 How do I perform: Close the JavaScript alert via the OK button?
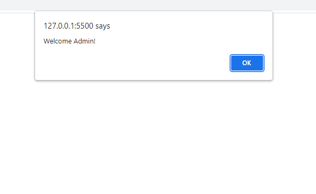247,63
